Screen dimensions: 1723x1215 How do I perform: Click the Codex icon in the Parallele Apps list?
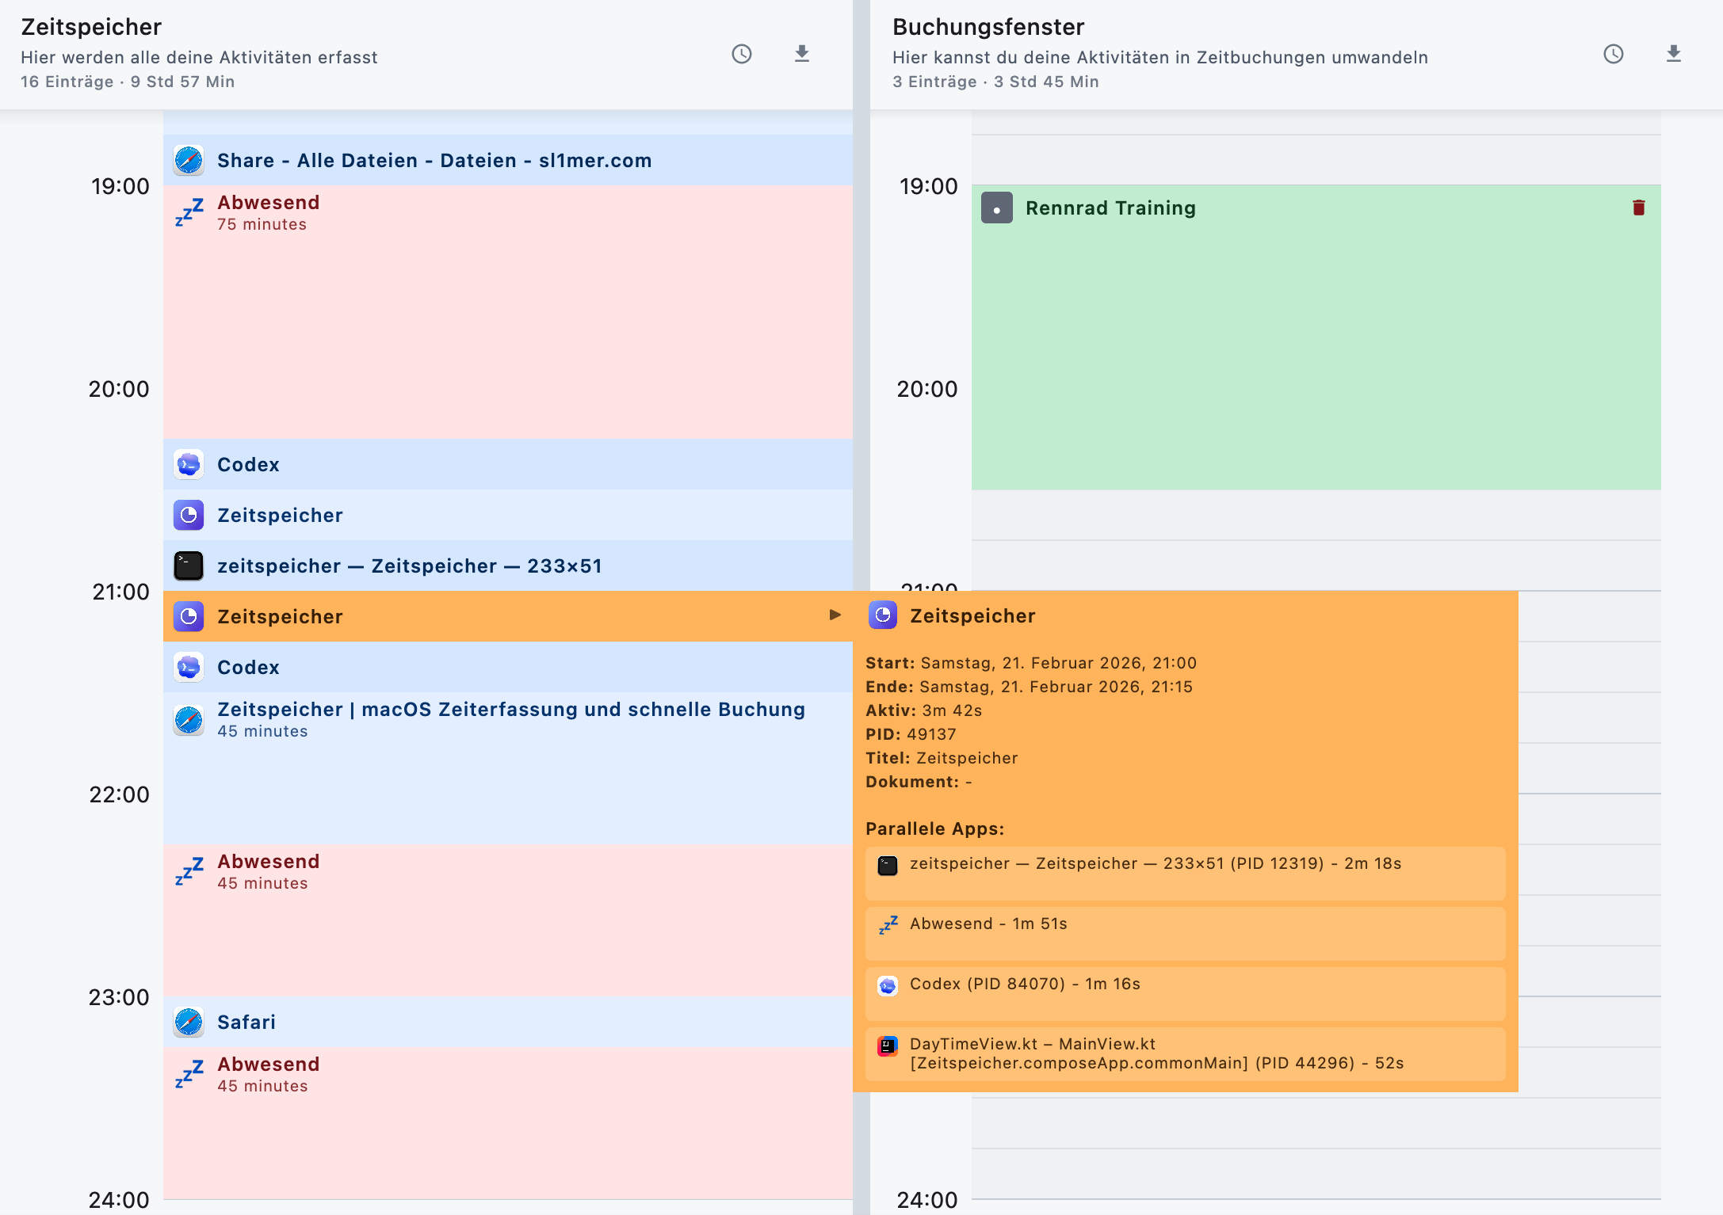[x=888, y=984]
